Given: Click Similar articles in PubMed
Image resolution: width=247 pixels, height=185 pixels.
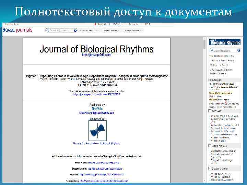Looking at the screenshot, I should (x=222, y=132).
